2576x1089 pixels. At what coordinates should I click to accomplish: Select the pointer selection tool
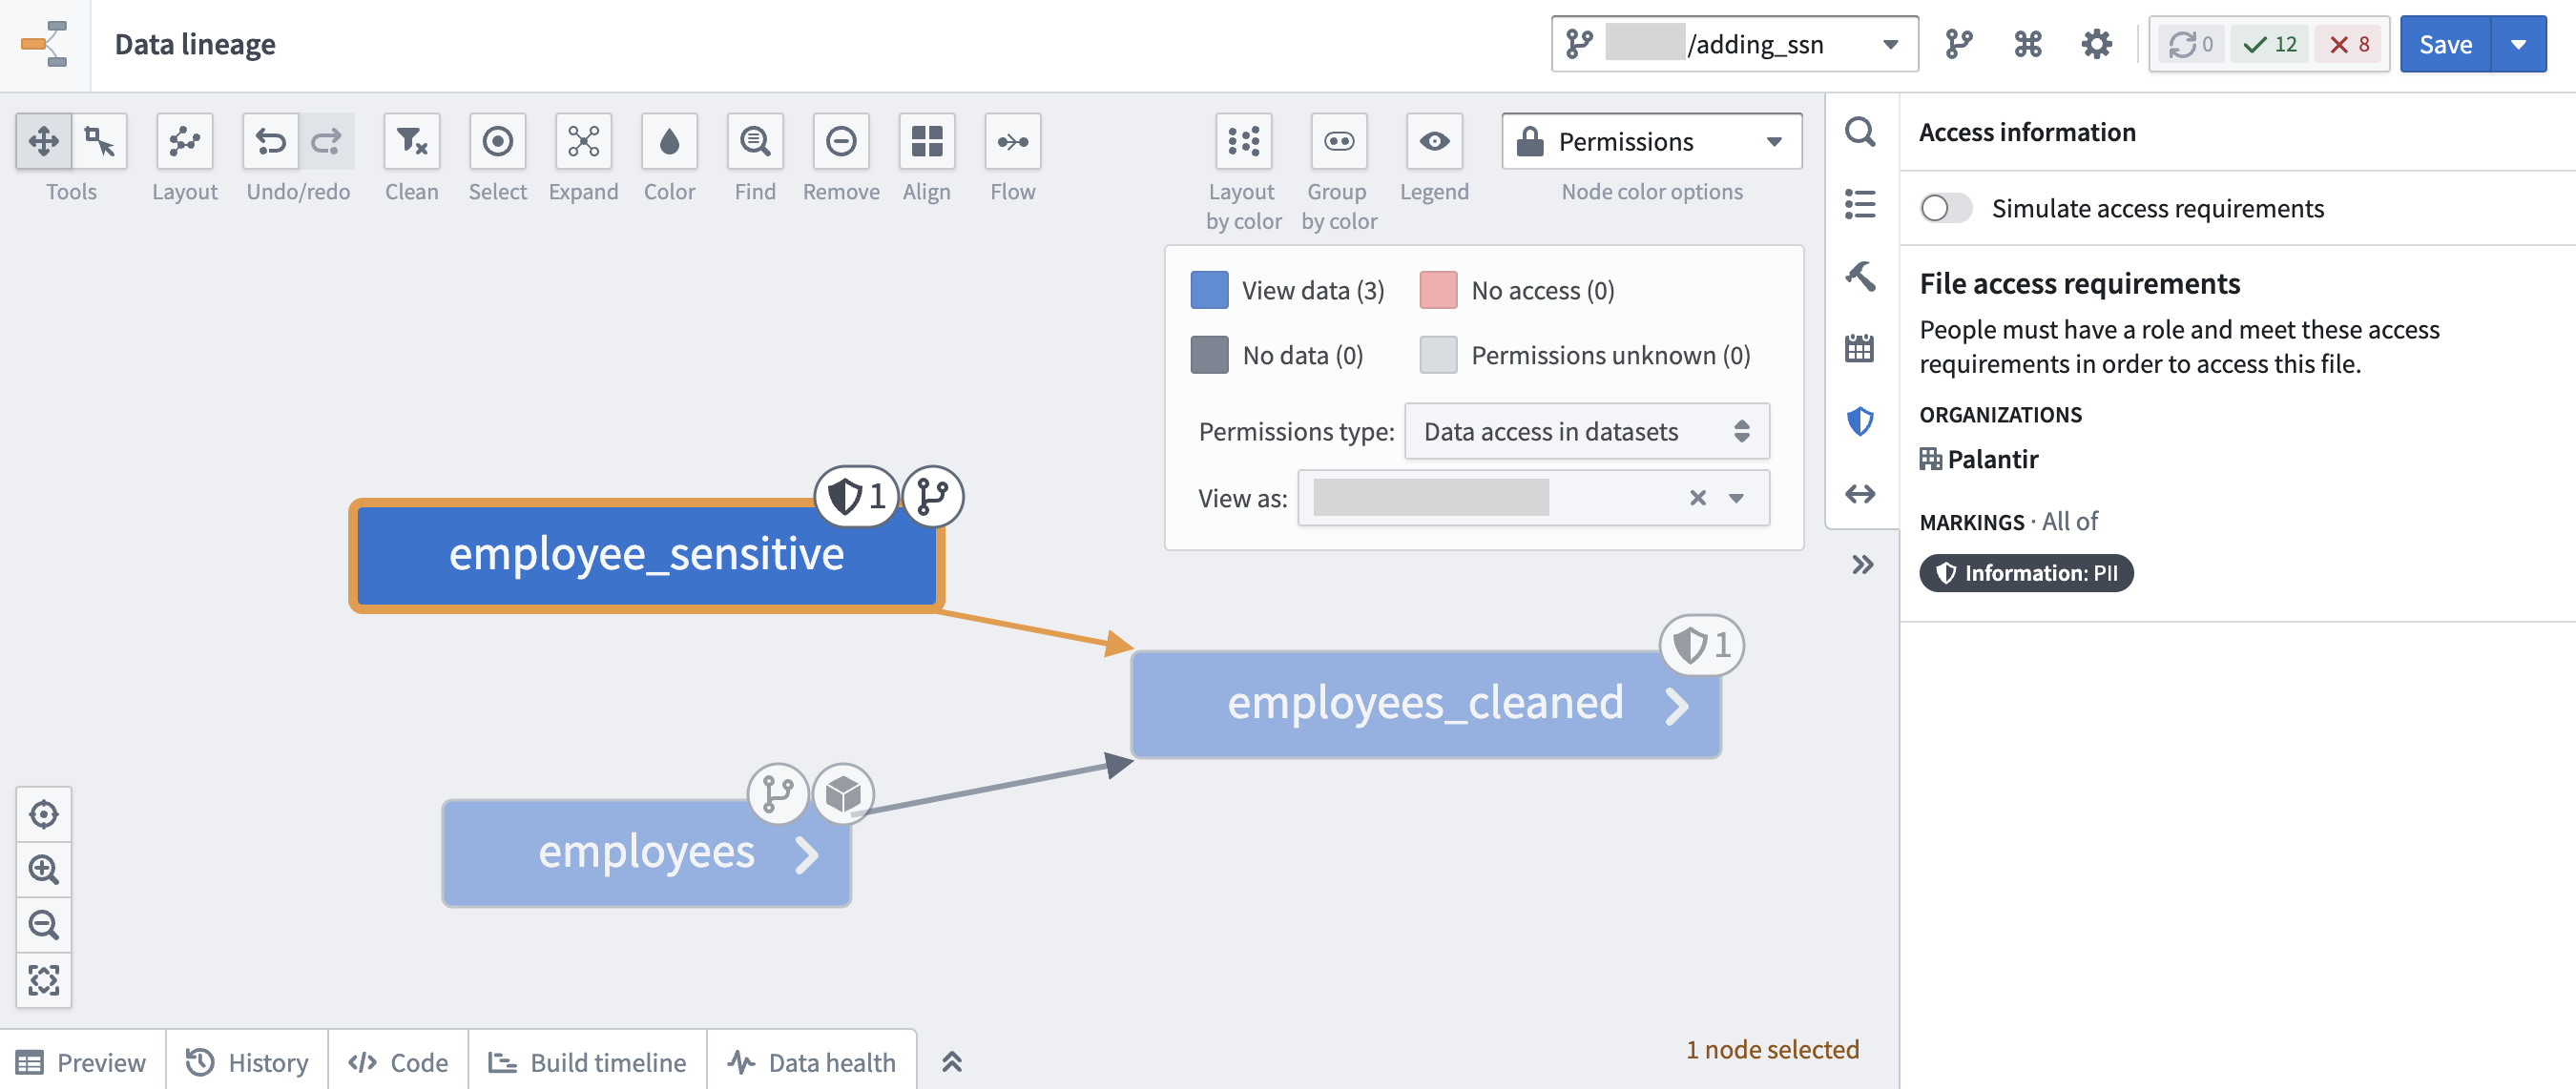click(99, 141)
